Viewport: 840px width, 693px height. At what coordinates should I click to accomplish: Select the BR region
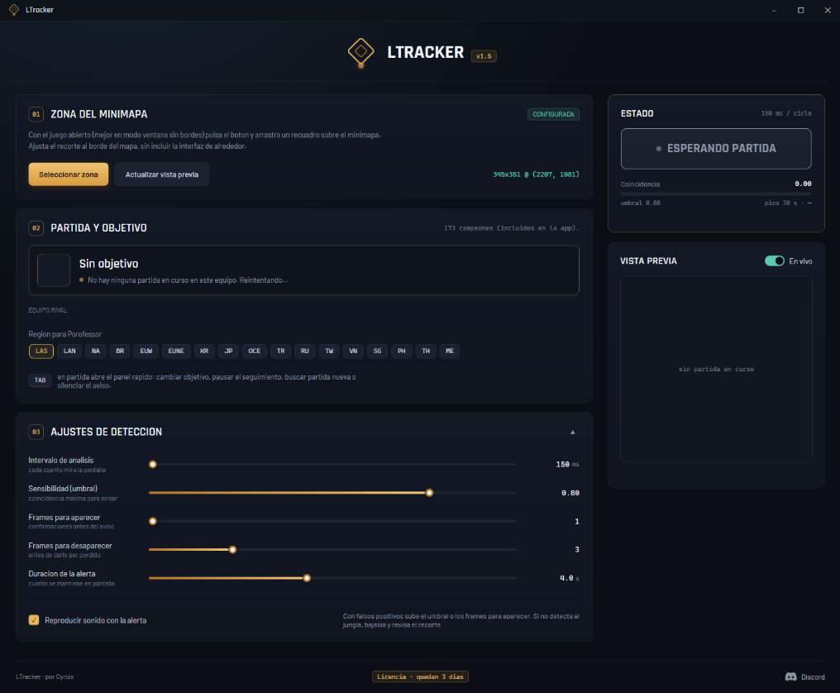pos(120,351)
